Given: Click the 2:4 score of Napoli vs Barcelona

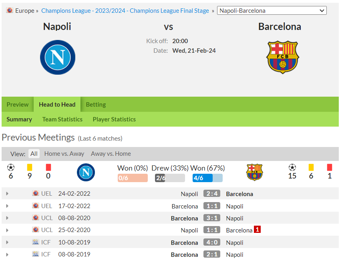Looking at the screenshot, I should (x=212, y=193).
